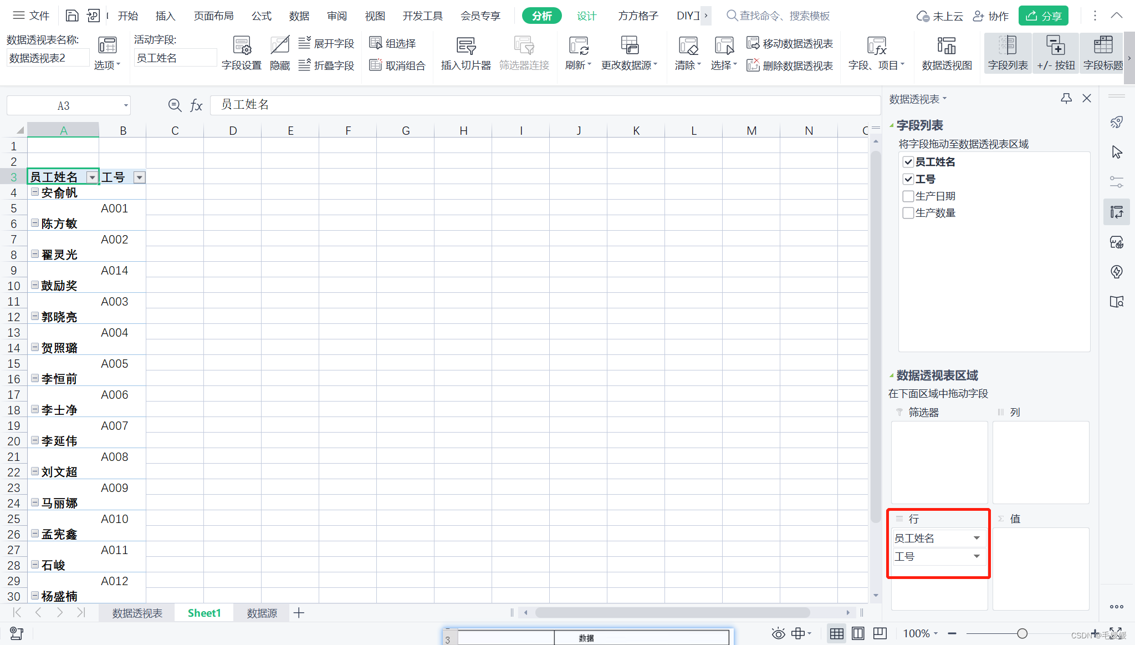1135x645 pixels.
Task: Click the three dots more icon in right sidebar
Action: pyautogui.click(x=1116, y=607)
